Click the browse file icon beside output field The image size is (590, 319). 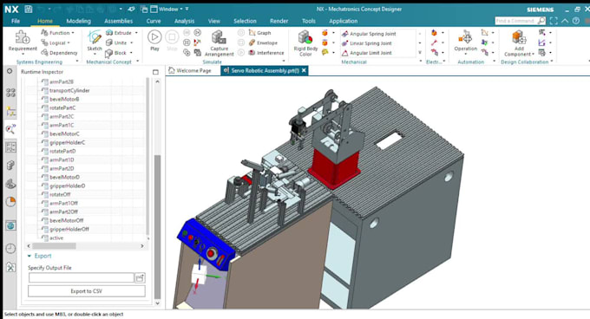point(140,277)
